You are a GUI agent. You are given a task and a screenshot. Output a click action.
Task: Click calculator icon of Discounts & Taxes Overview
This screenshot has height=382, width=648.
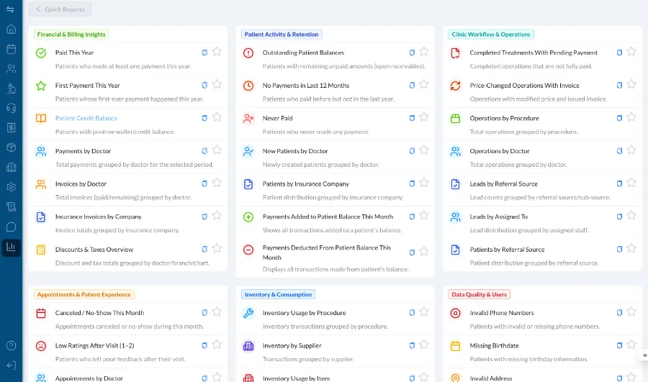(41, 250)
